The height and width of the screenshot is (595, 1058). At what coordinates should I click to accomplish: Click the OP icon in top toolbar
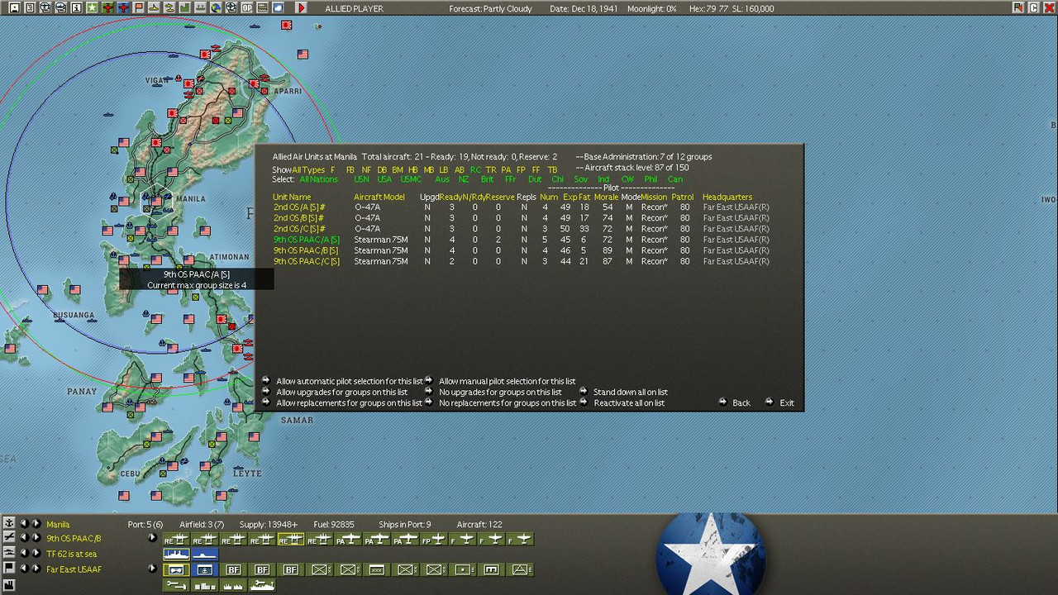(x=247, y=7)
